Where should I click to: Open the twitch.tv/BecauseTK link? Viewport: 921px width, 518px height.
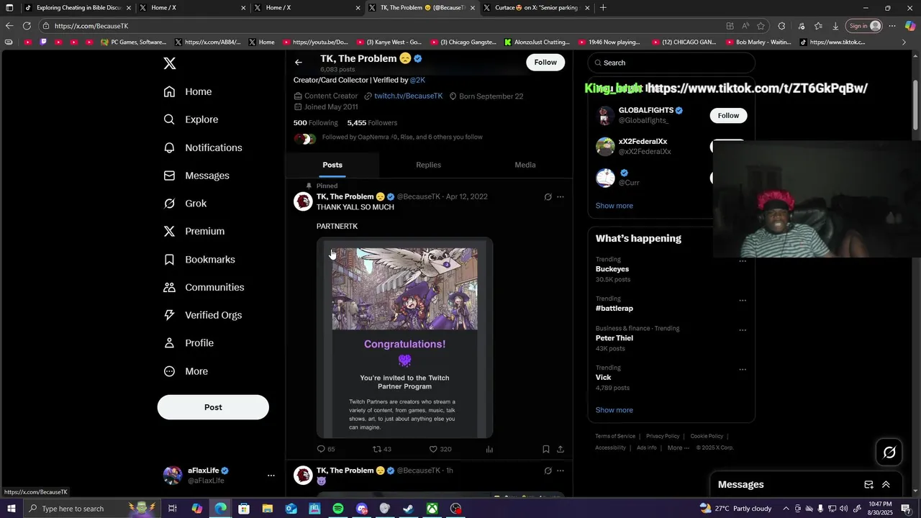pos(408,96)
